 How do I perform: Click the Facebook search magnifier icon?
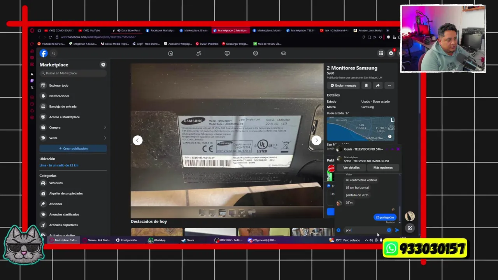click(x=53, y=53)
